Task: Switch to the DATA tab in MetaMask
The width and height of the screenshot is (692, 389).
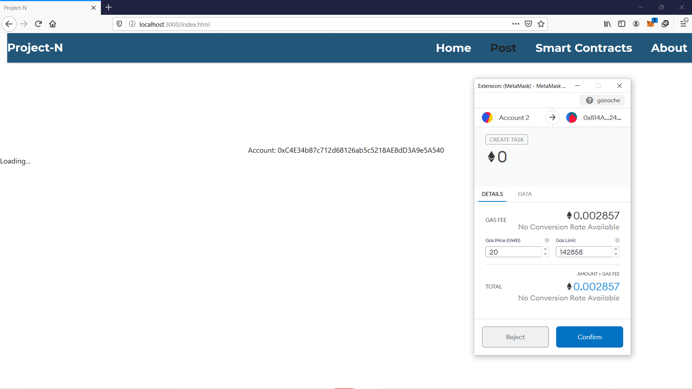Action: (x=525, y=194)
